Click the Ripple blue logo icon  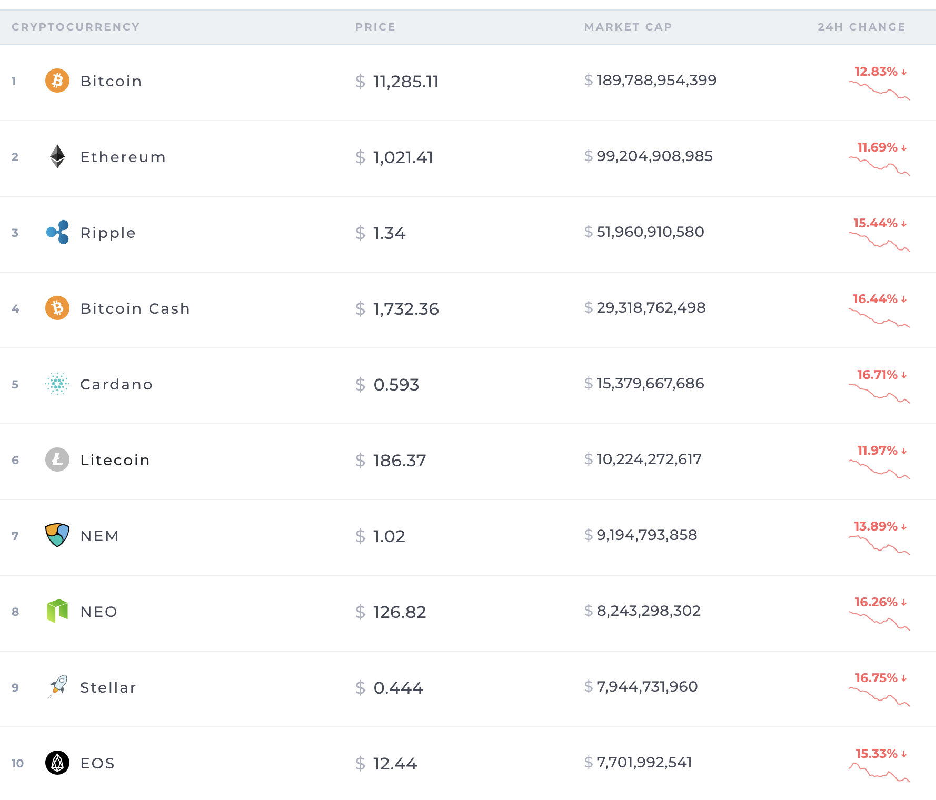[57, 232]
